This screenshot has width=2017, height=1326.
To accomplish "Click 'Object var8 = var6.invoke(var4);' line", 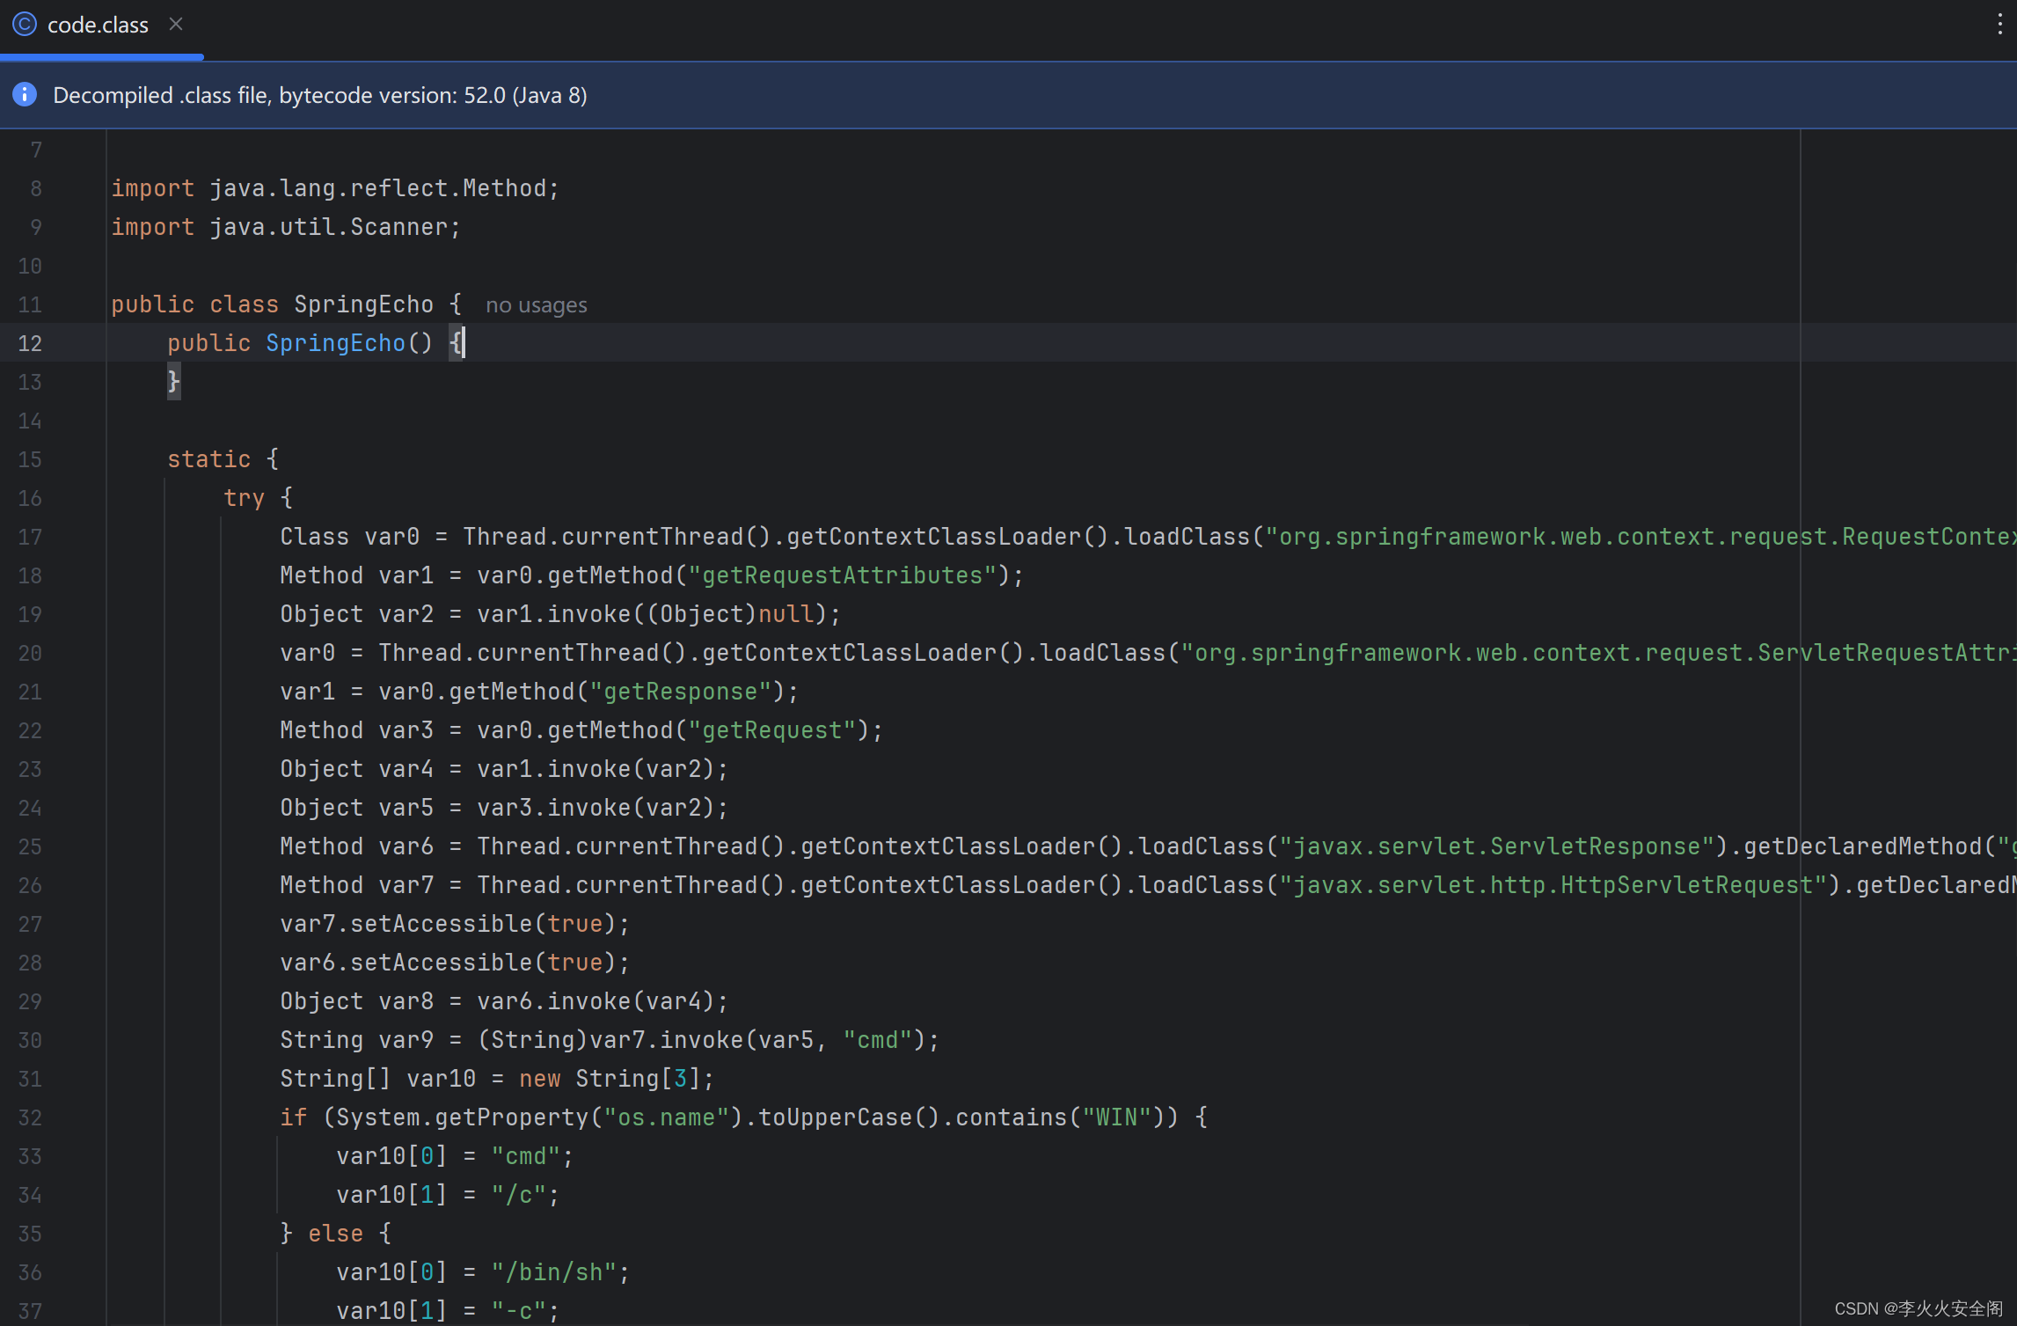I will point(505,1001).
